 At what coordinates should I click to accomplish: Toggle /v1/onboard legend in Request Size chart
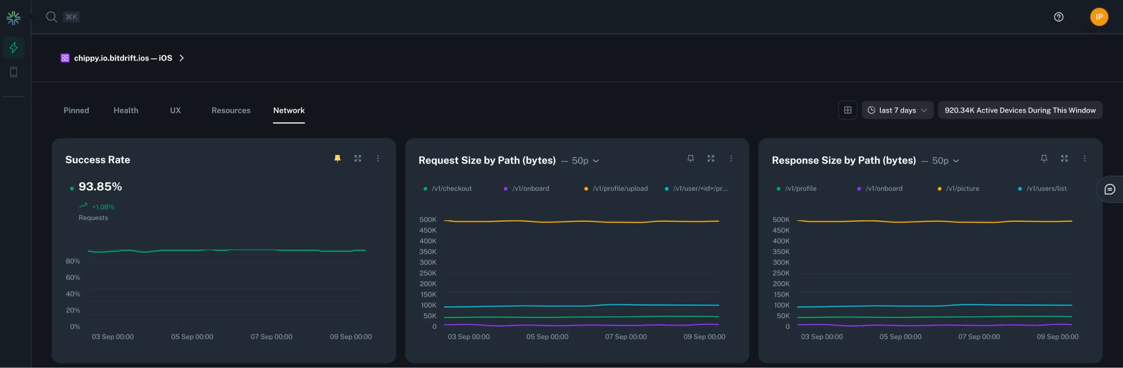coord(526,188)
